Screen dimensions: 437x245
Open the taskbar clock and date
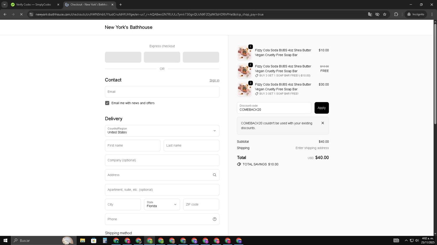[x=428, y=240]
